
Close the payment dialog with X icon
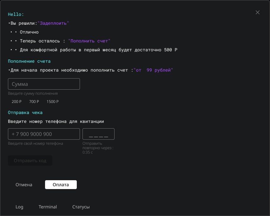(257, 12)
